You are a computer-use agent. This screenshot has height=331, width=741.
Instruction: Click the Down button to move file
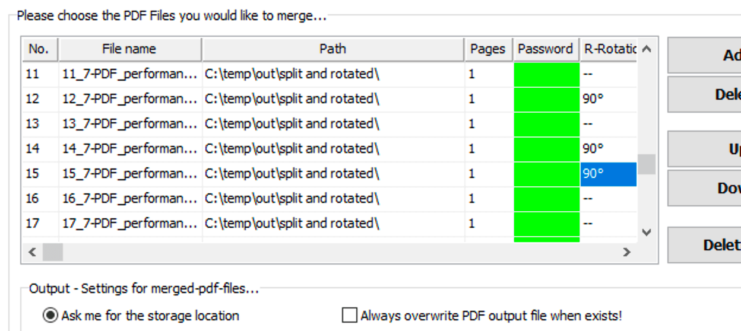tap(704, 188)
